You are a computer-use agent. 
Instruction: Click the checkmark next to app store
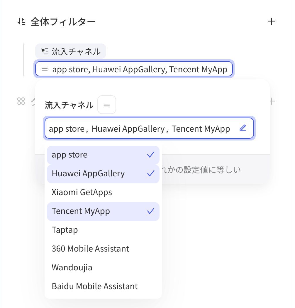click(151, 155)
